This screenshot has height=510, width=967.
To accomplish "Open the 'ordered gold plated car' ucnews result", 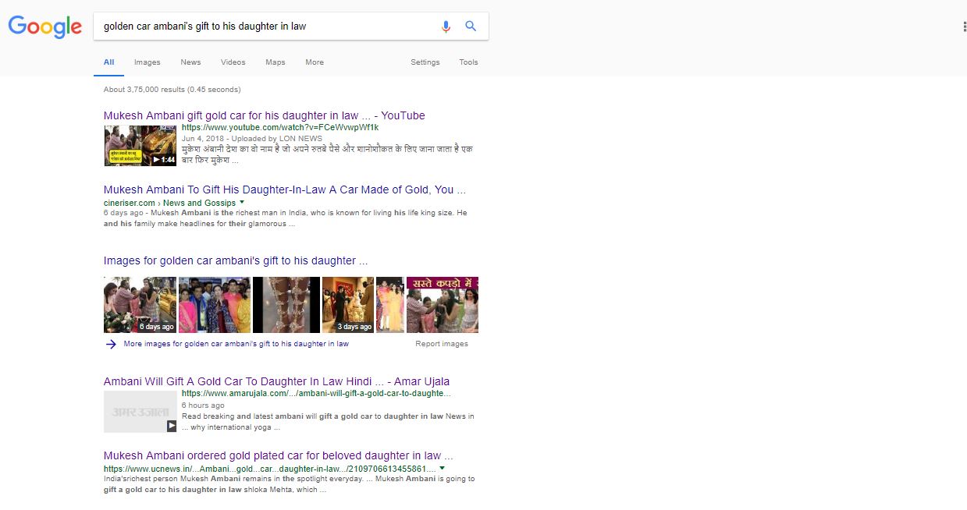I will point(278,455).
